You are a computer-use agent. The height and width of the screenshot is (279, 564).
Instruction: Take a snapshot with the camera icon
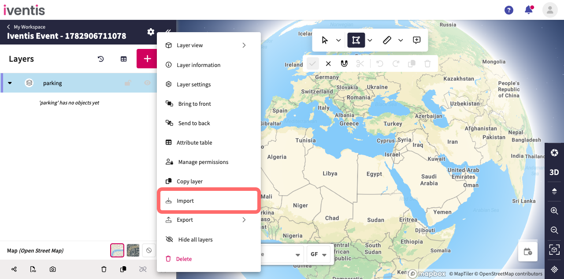(x=53, y=269)
